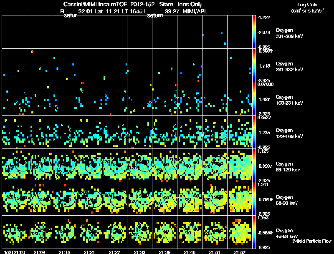Click the Oxygen 89-129 keV label

click(288, 167)
